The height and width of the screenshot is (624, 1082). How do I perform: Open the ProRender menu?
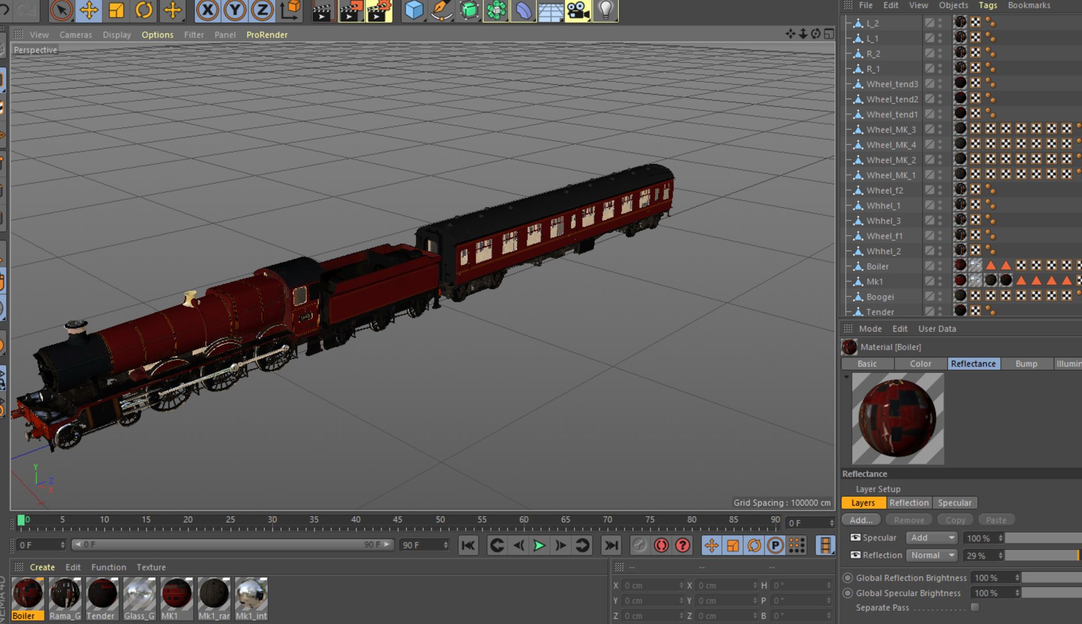(x=267, y=35)
